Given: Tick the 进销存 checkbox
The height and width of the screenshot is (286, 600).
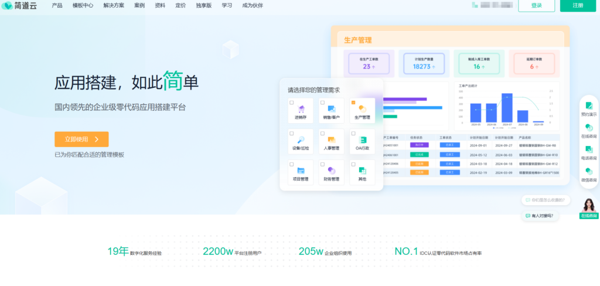Looking at the screenshot, I should [x=292, y=102].
